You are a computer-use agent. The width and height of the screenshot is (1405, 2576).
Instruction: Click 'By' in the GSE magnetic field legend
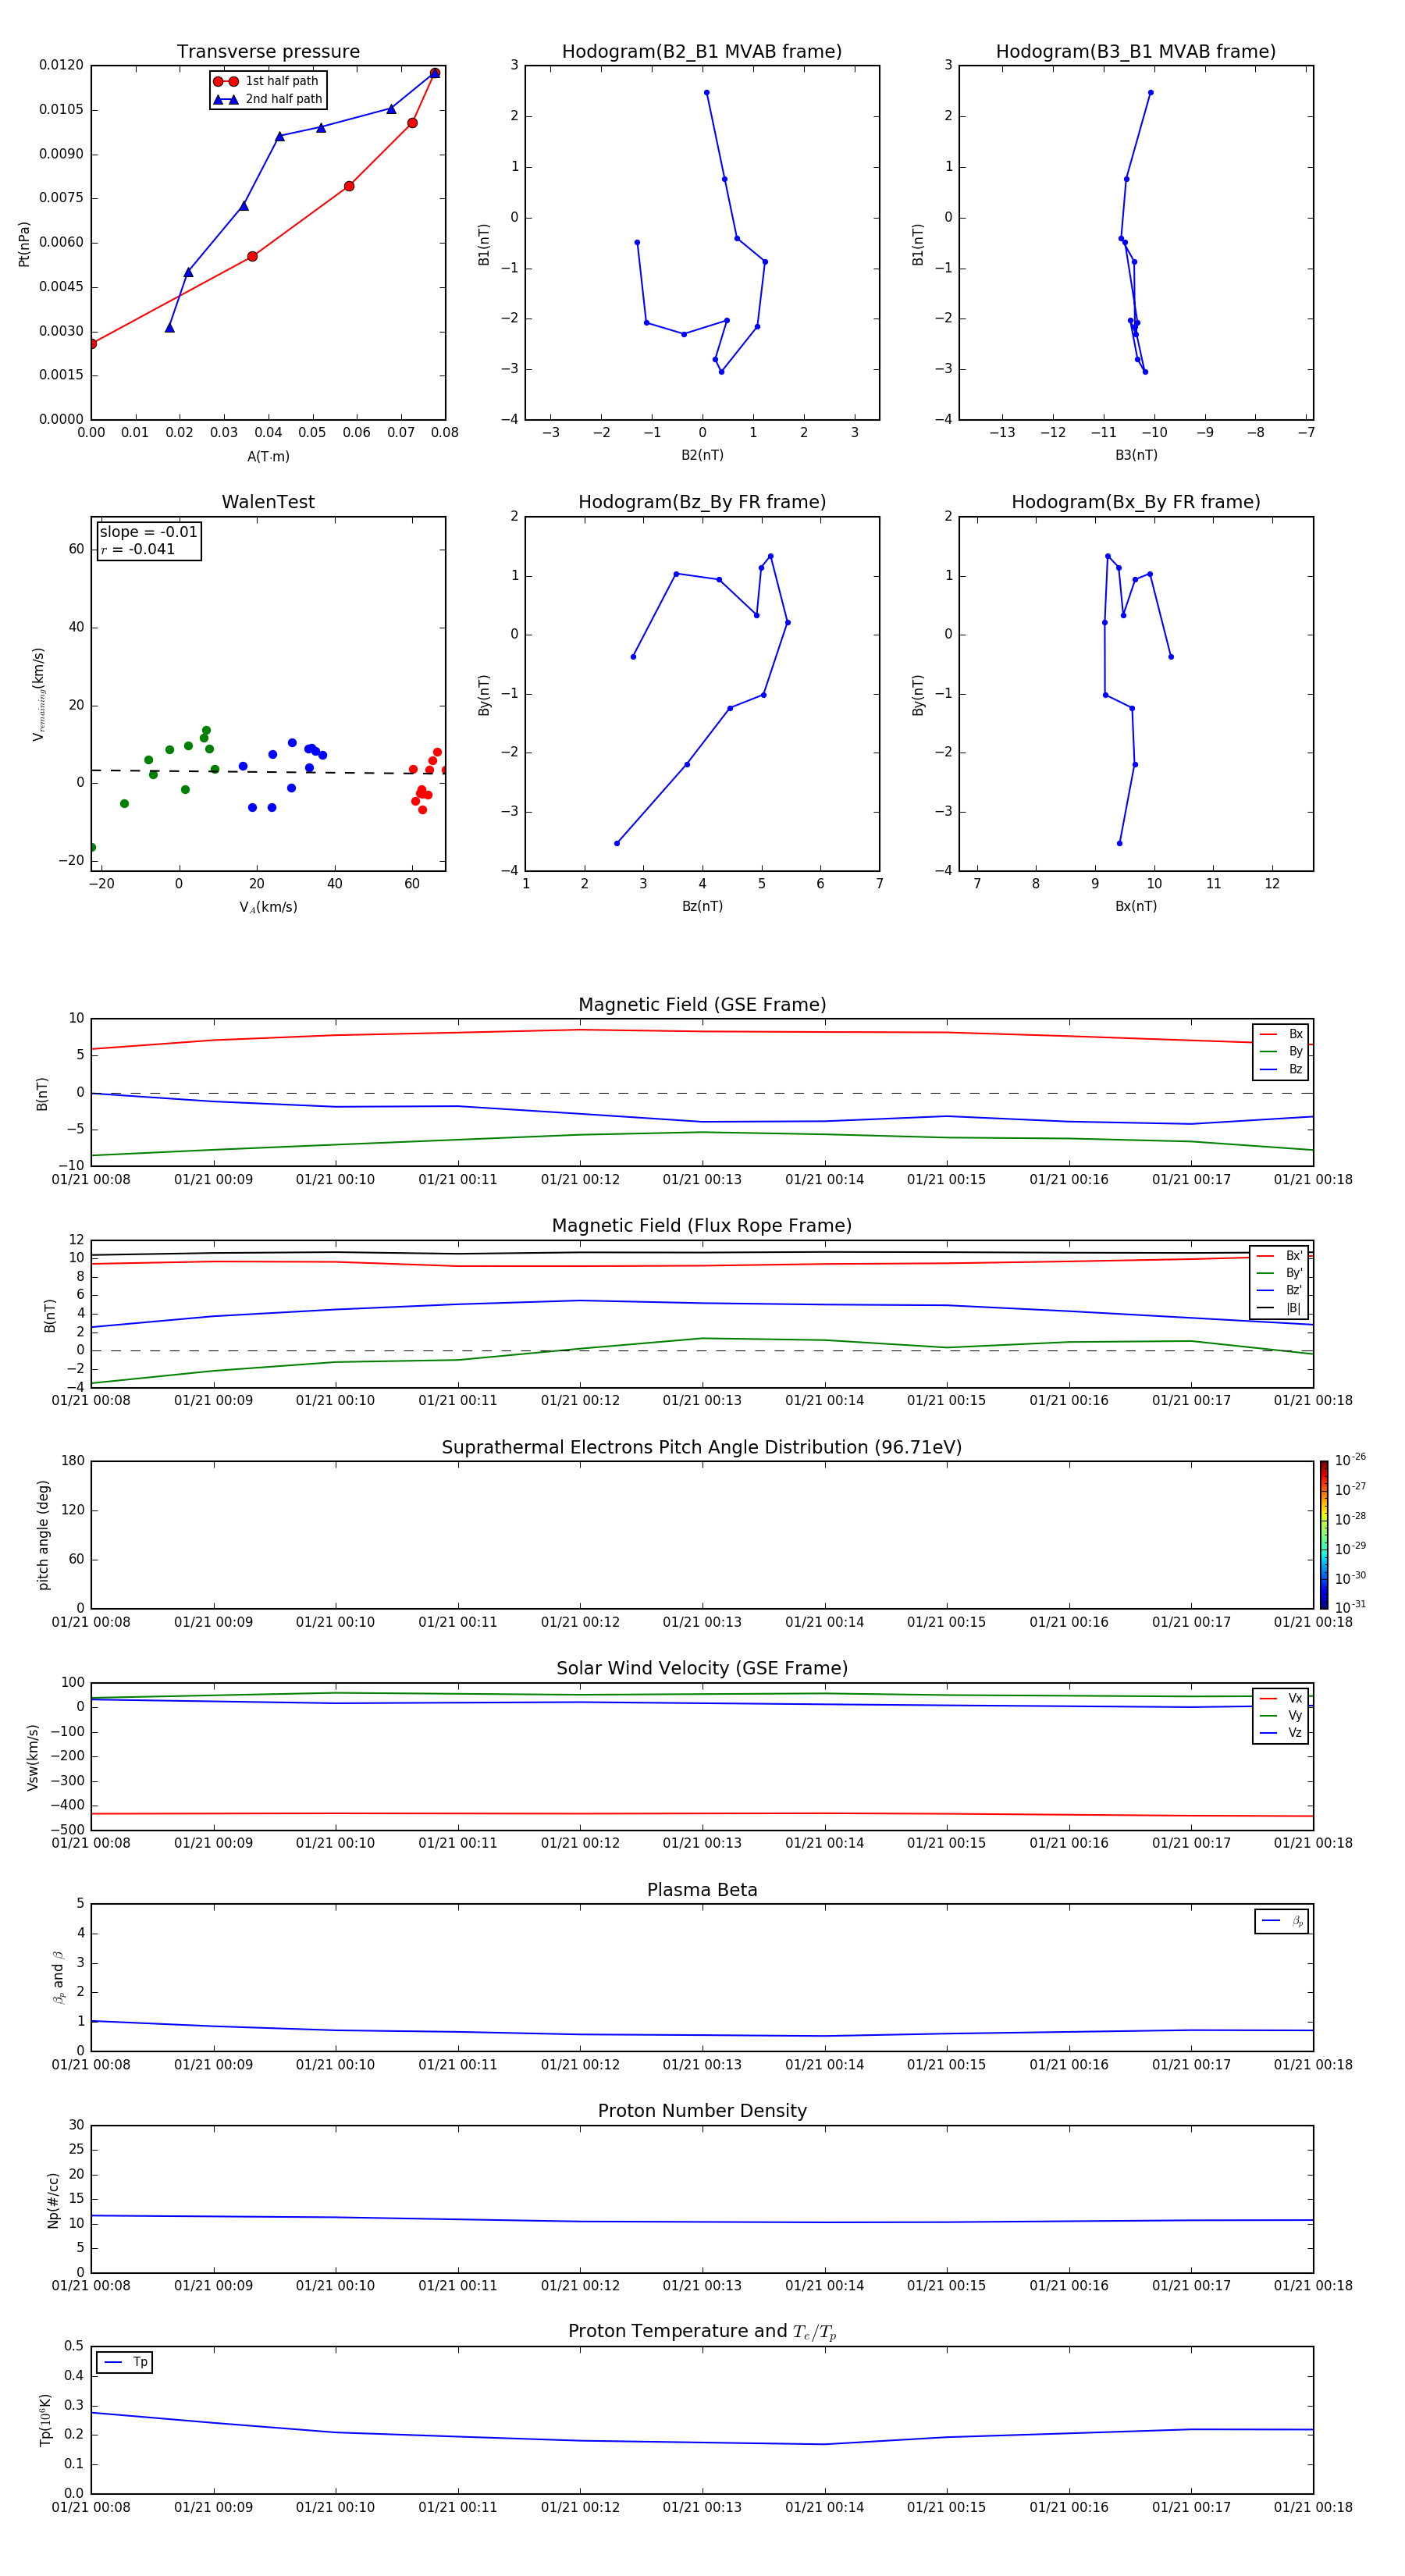[x=1295, y=1052]
